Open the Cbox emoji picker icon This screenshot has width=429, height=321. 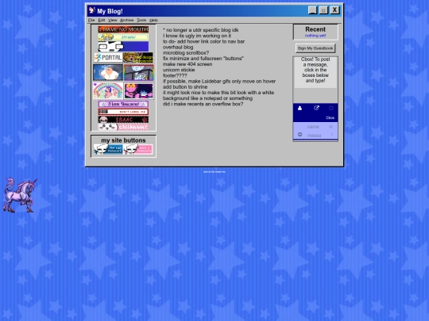coord(300,135)
